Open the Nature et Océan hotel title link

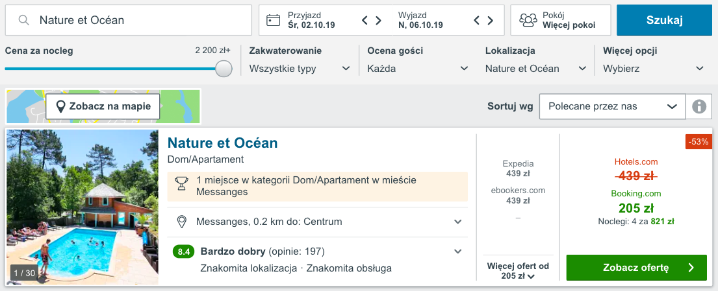click(222, 143)
